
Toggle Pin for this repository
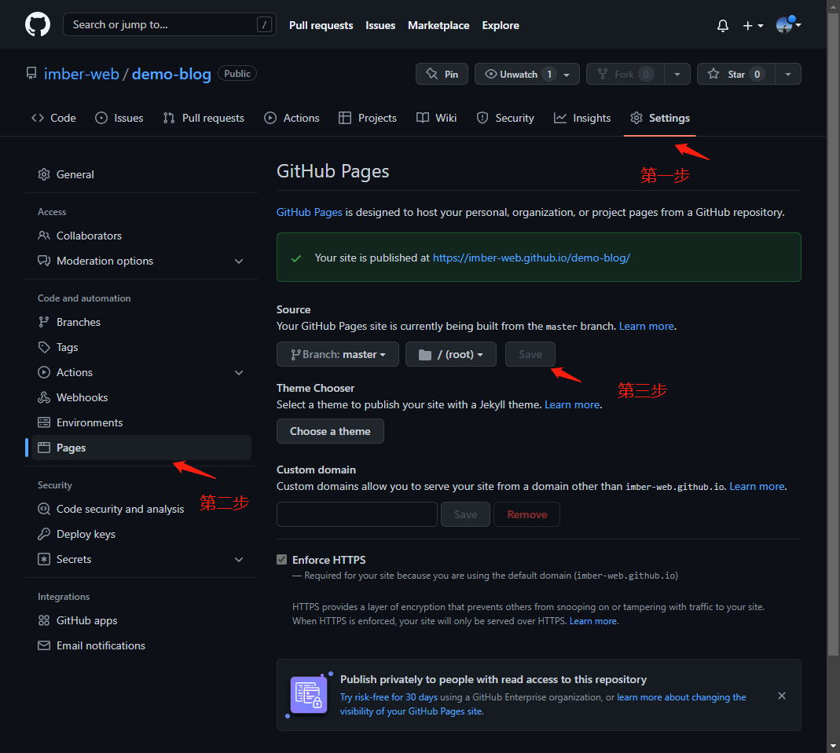[442, 74]
